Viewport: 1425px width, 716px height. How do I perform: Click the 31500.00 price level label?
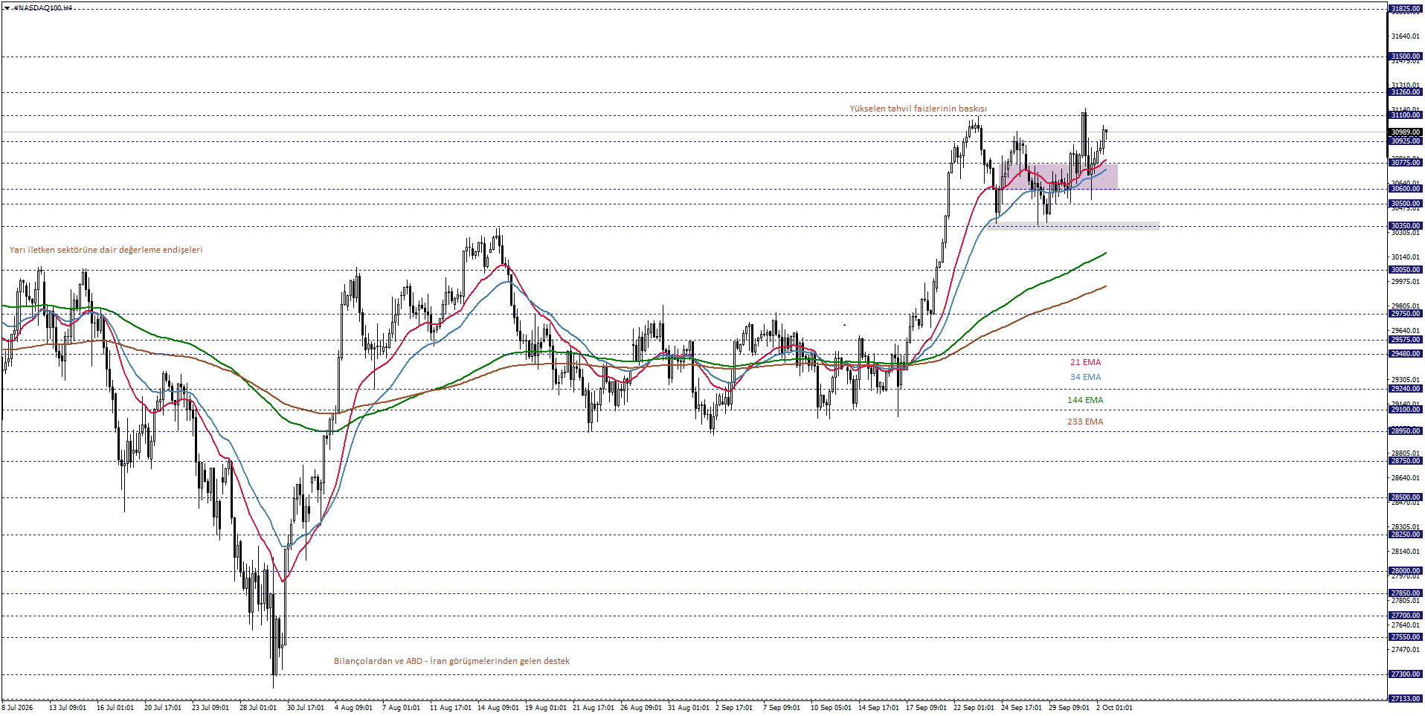pyautogui.click(x=1406, y=57)
